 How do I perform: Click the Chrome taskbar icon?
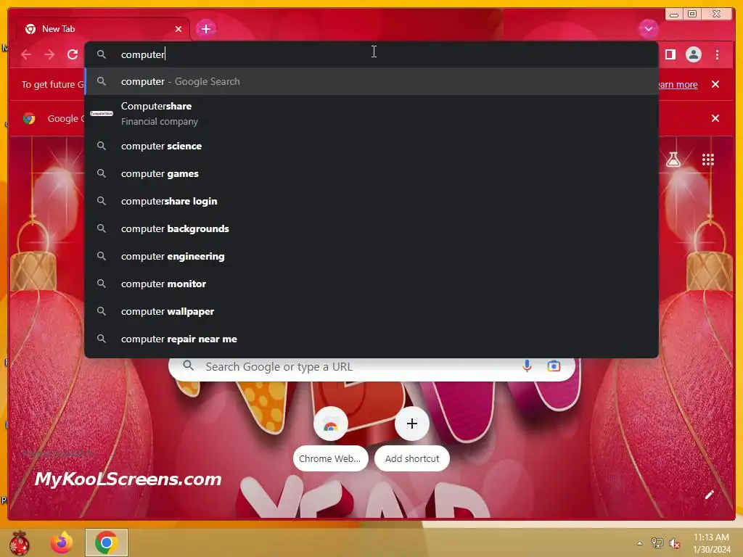coord(107,542)
